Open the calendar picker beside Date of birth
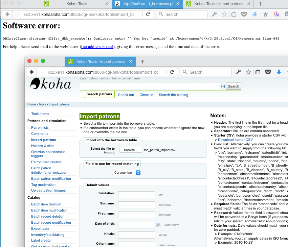Viewport: 288px width, 247px height. click(x=158, y=225)
